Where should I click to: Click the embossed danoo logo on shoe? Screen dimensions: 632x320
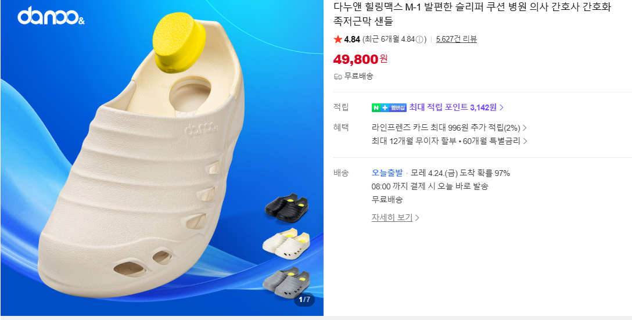coord(201,128)
